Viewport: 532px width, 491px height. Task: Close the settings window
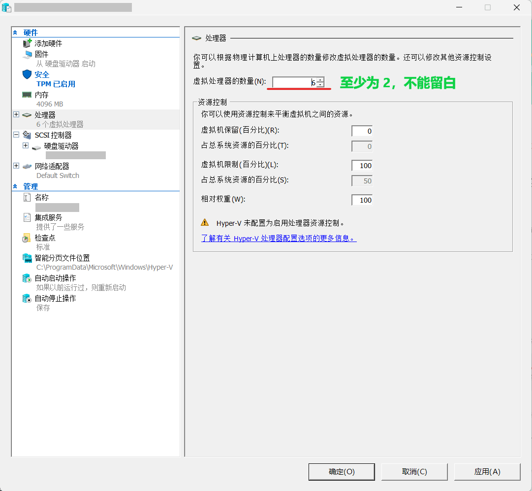coord(516,7)
